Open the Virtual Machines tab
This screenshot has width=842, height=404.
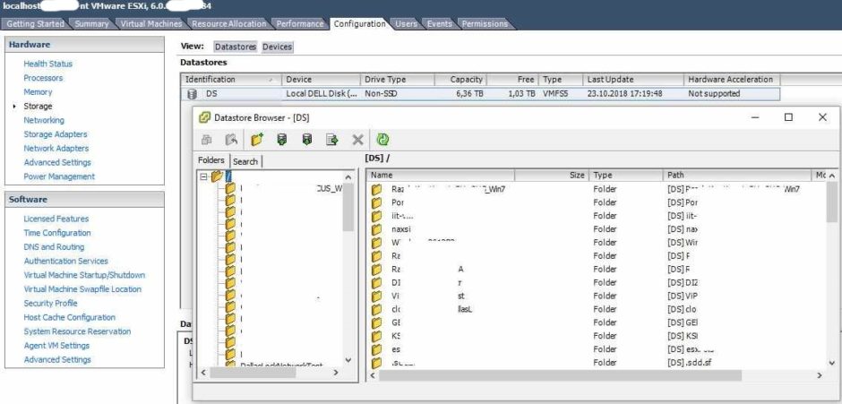pos(150,23)
